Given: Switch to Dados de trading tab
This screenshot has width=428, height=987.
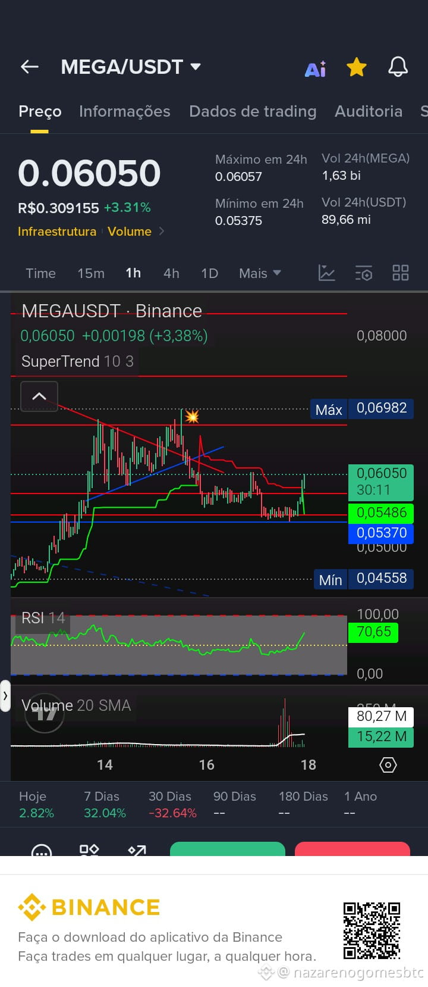Looking at the screenshot, I should pyautogui.click(x=253, y=111).
